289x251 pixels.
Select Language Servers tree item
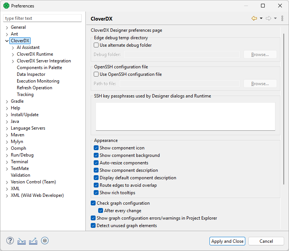tap(28, 128)
